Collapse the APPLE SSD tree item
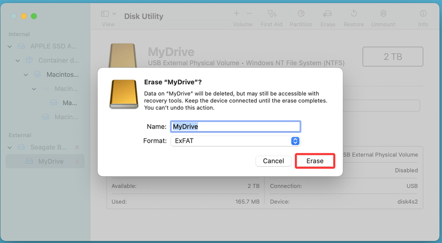This screenshot has height=243, width=442. pos(10,46)
